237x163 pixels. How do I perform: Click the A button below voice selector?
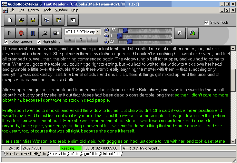click(70, 40)
